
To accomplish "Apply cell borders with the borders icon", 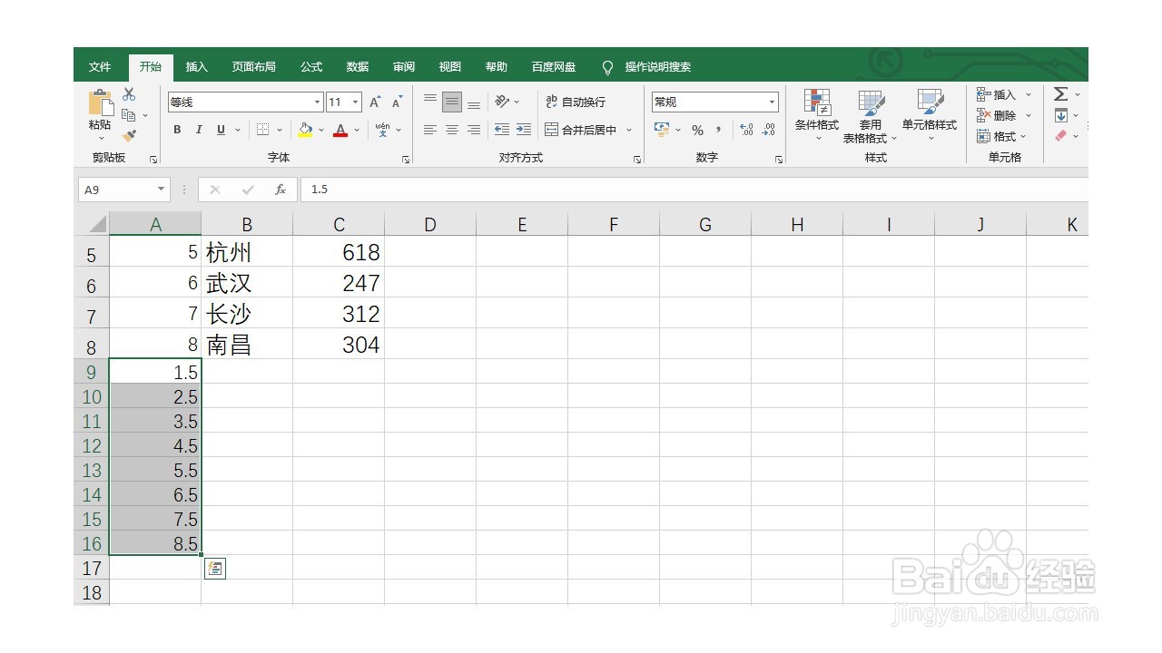I will (x=262, y=130).
